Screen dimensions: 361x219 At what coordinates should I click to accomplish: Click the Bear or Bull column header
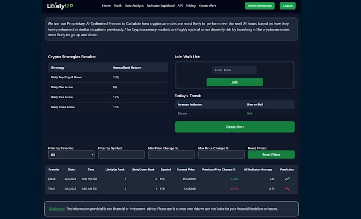pos(255,105)
